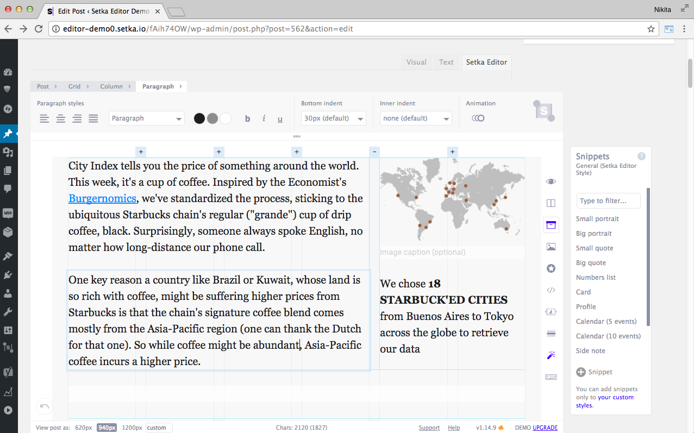Open the Appearance brush sidebar icon
This screenshot has height=433, width=694.
click(8, 256)
